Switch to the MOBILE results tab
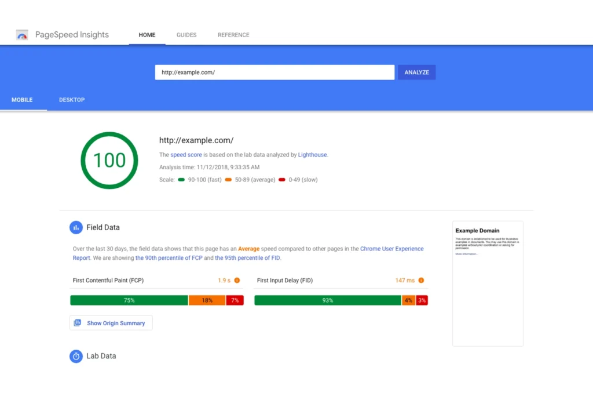 [x=22, y=100]
